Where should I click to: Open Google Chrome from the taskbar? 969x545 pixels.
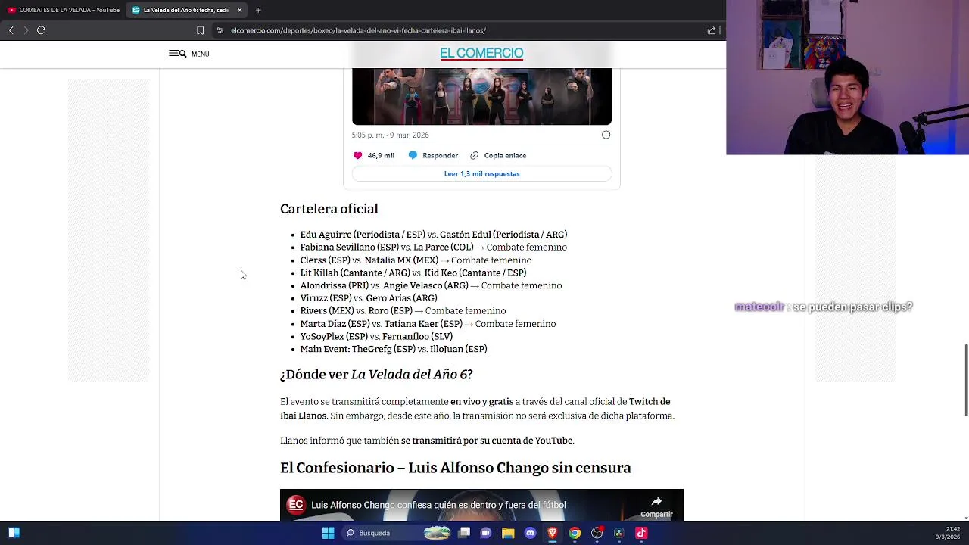575,533
